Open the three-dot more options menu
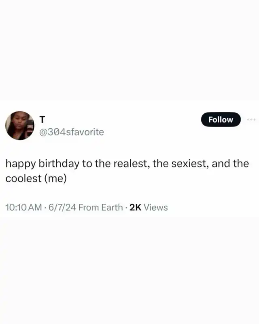The height and width of the screenshot is (324, 259). point(251,119)
